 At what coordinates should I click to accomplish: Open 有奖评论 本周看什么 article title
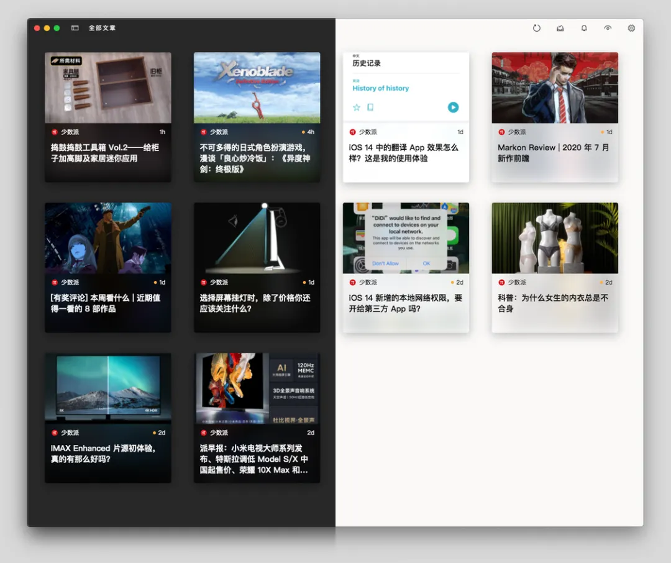(x=105, y=303)
